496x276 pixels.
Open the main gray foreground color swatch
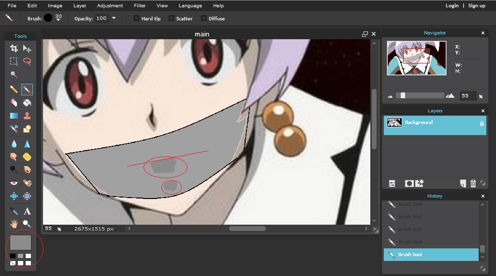21,243
